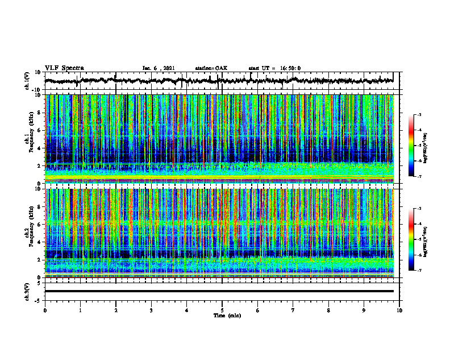Click the yellow sub-1 kHz band in ch.1 spectrogram
Screen dimensions: 450x348
tap(219, 177)
